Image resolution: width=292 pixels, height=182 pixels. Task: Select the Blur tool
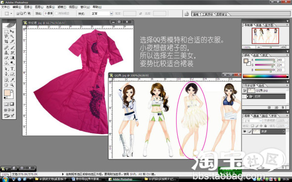point(6,63)
